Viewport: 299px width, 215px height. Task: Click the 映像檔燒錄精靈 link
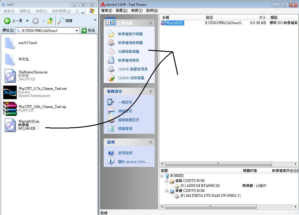tap(130, 43)
